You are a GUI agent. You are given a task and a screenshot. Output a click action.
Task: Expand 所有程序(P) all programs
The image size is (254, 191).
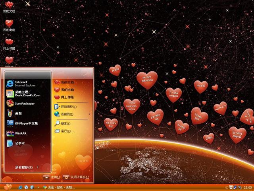coord(27,167)
